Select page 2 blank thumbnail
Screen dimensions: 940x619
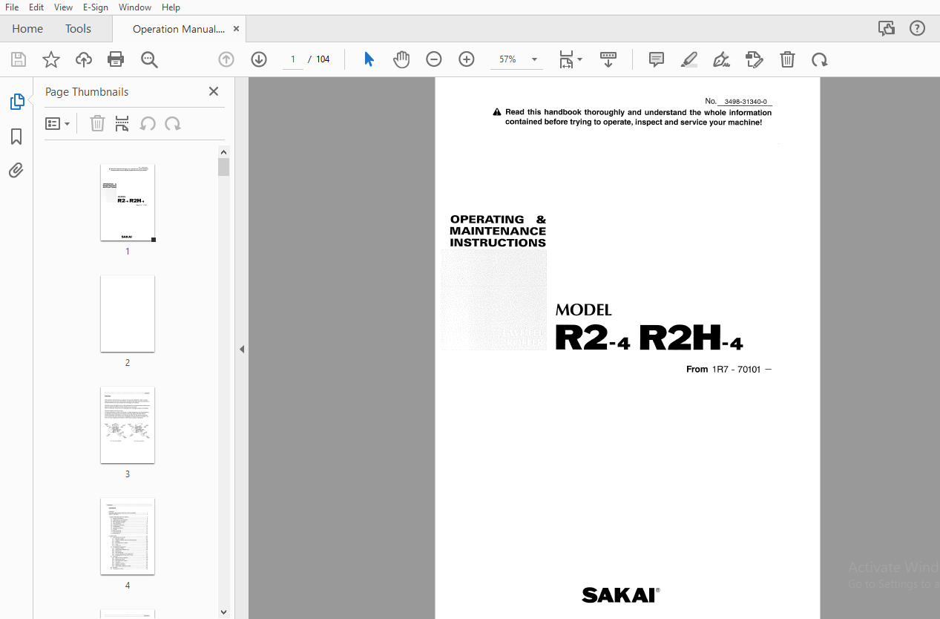pos(128,313)
